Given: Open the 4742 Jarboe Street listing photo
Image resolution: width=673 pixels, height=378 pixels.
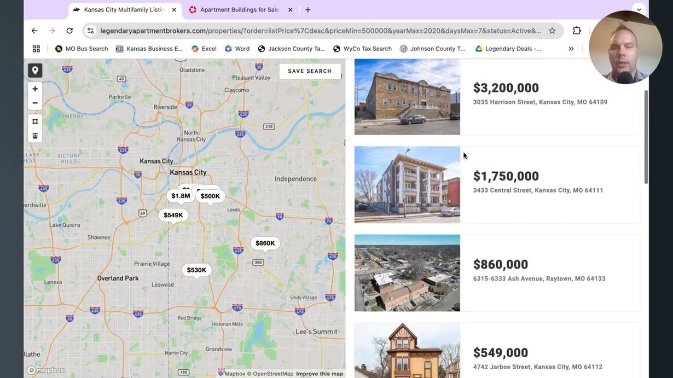Looking at the screenshot, I should 407,350.
